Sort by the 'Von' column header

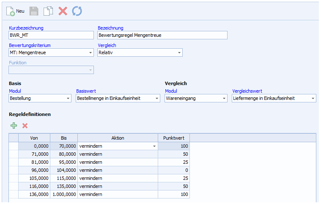34,138
